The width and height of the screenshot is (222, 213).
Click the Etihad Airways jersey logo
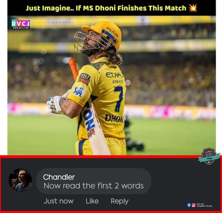click(115, 77)
